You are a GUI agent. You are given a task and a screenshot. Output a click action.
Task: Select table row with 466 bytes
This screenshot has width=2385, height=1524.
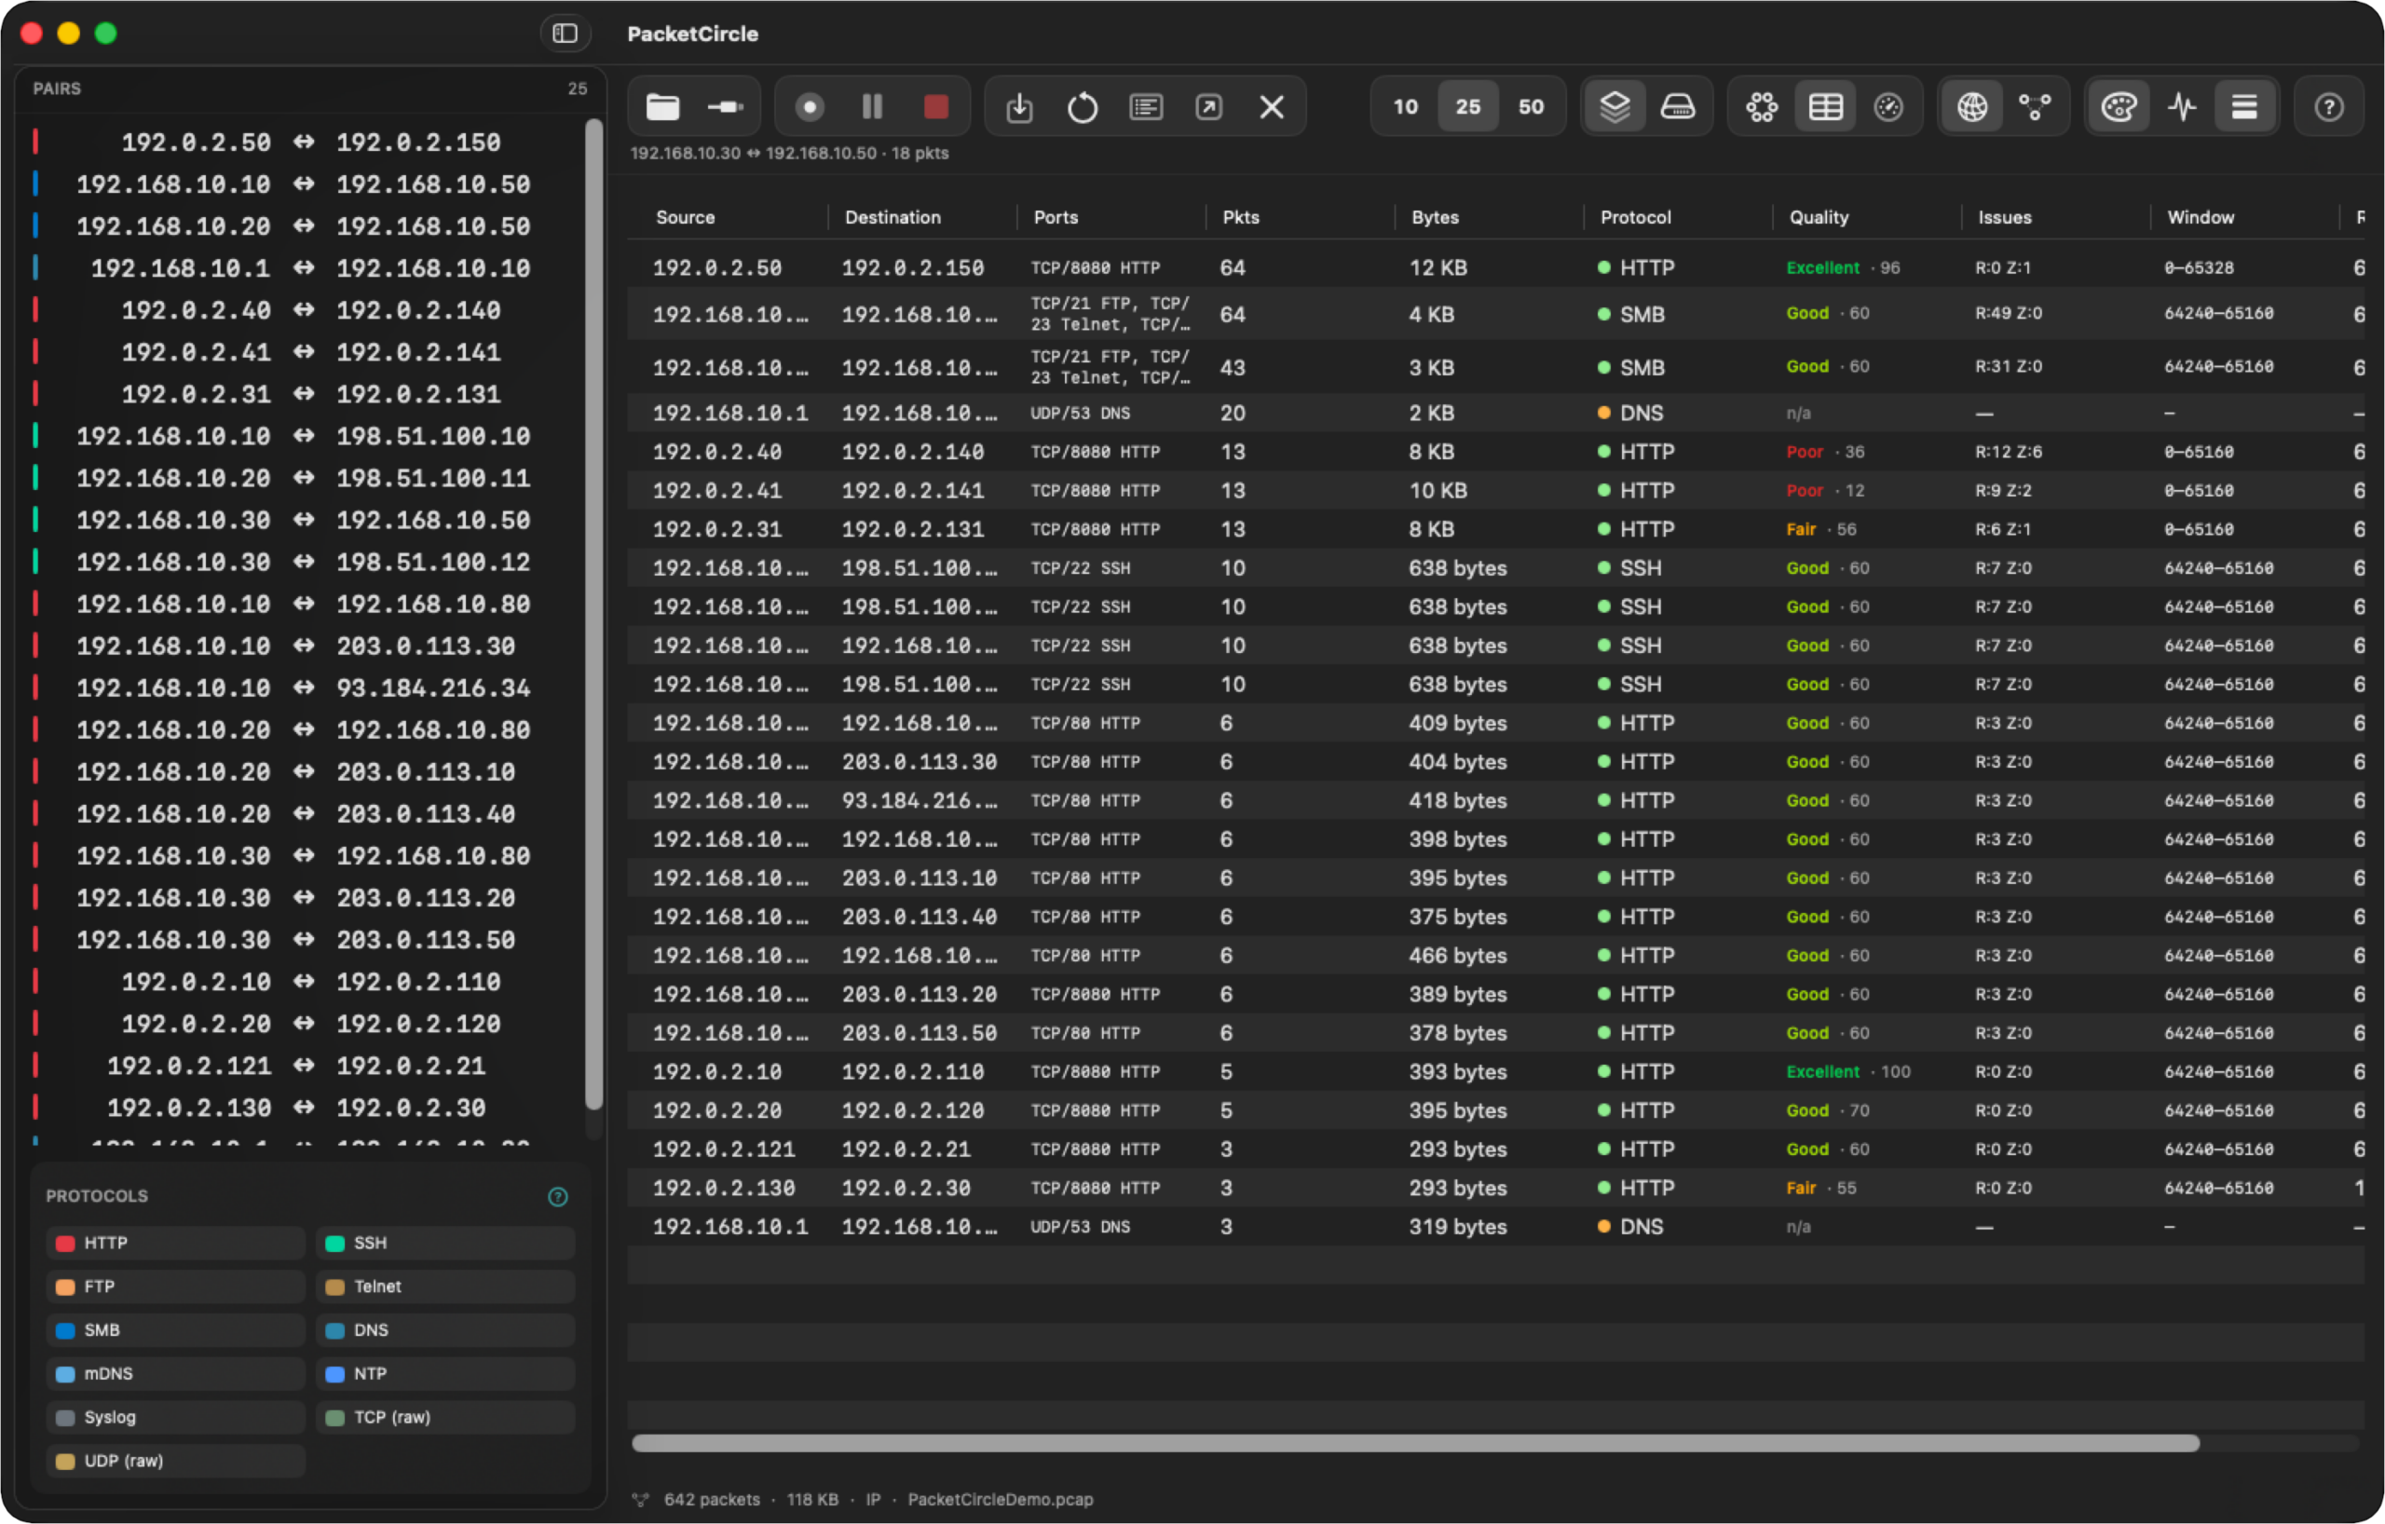point(1495,956)
